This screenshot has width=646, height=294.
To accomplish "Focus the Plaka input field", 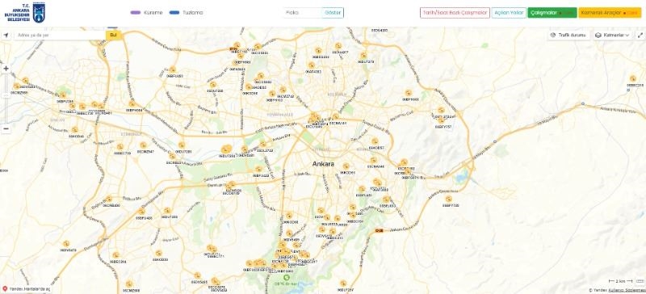I will tap(302, 13).
